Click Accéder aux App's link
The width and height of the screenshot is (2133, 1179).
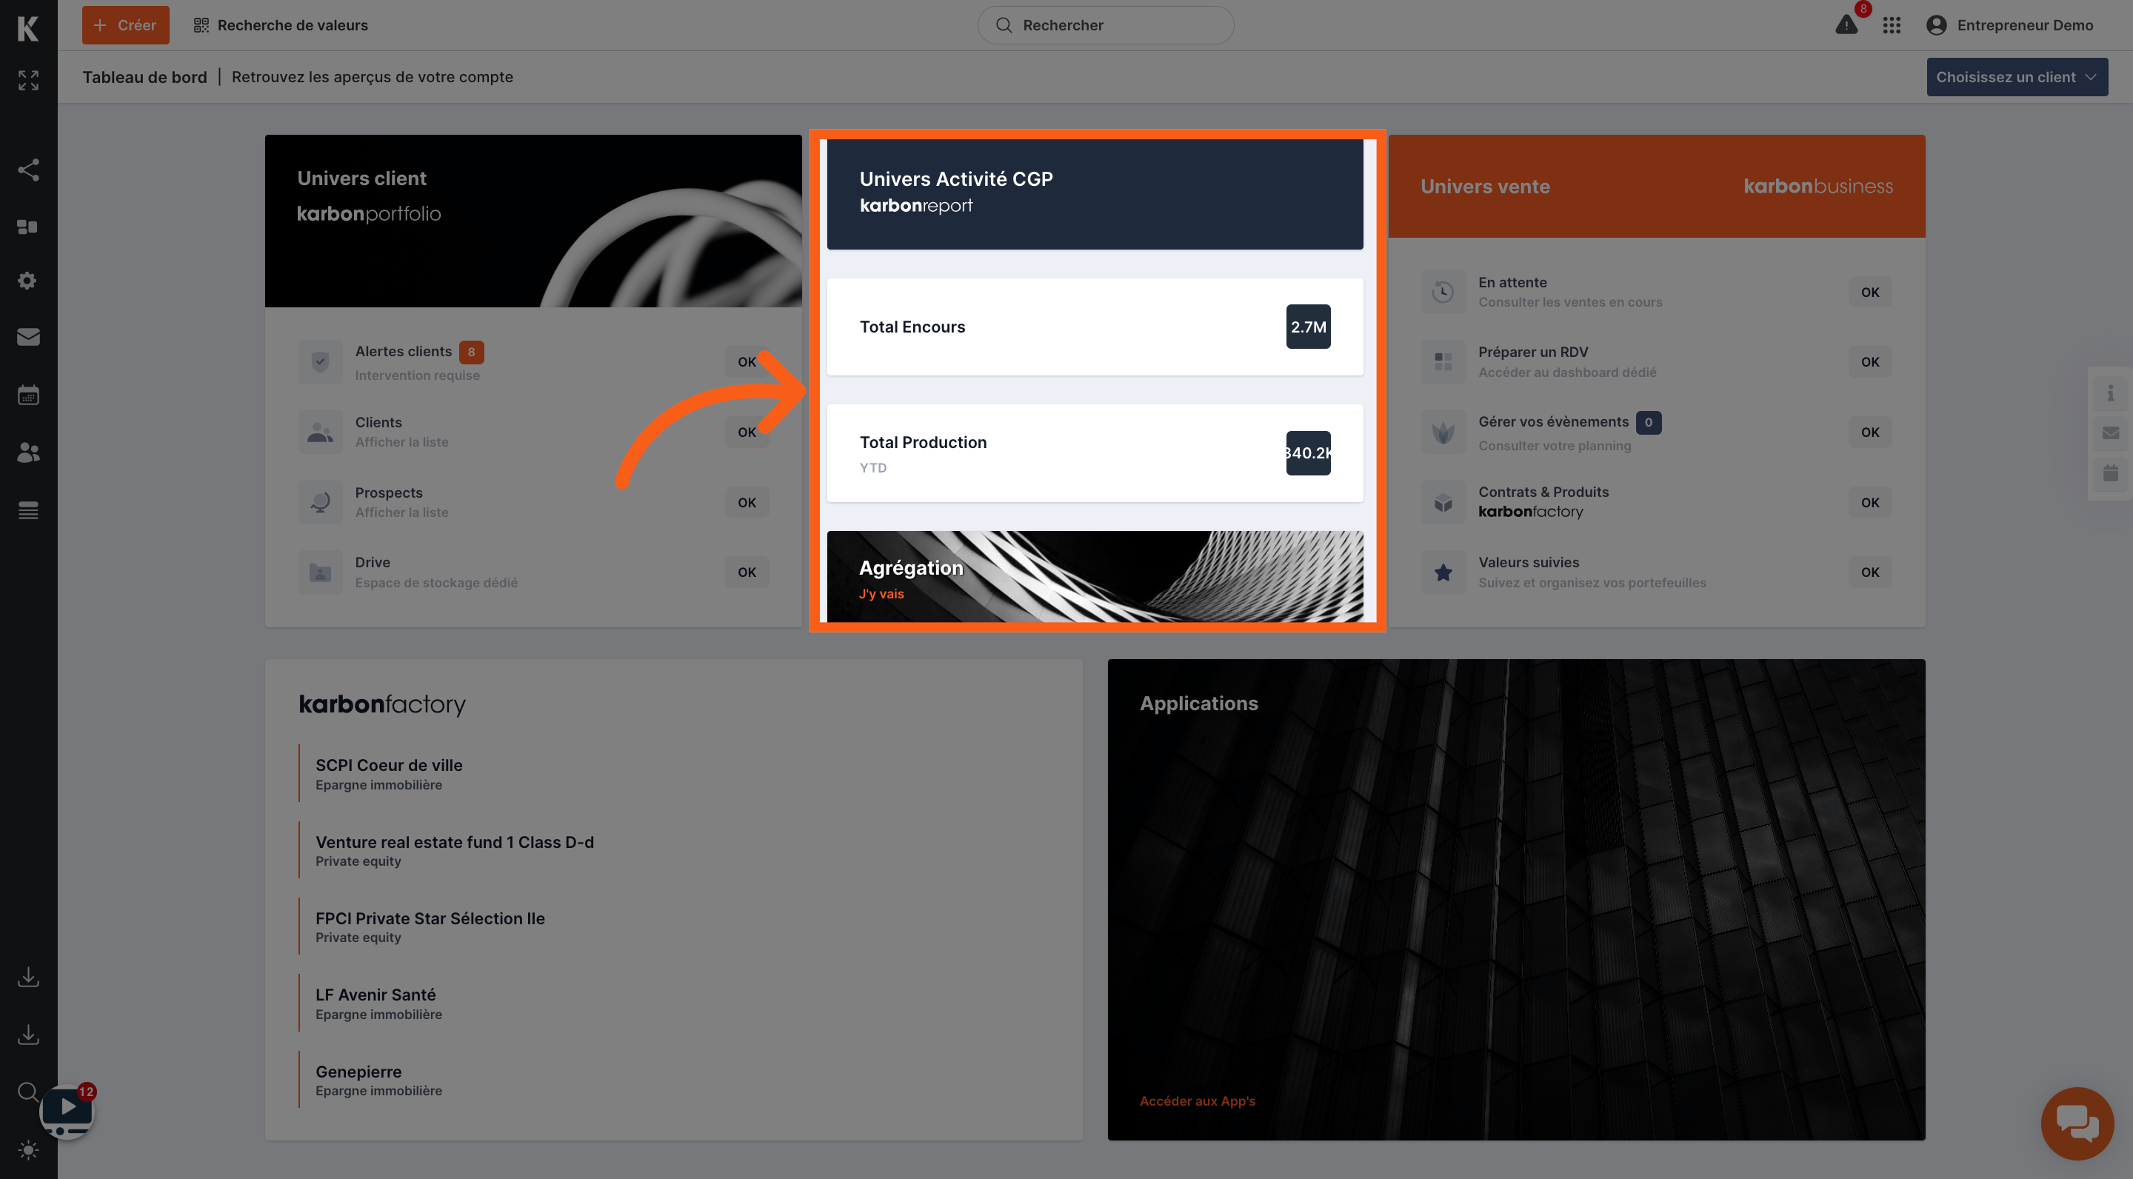coord(1198,1100)
